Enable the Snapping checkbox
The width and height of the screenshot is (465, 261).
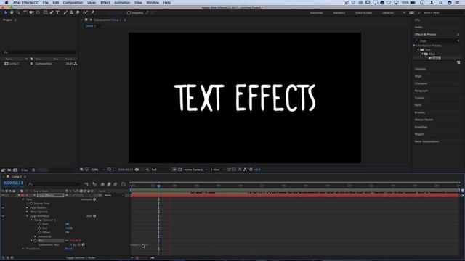(129, 13)
